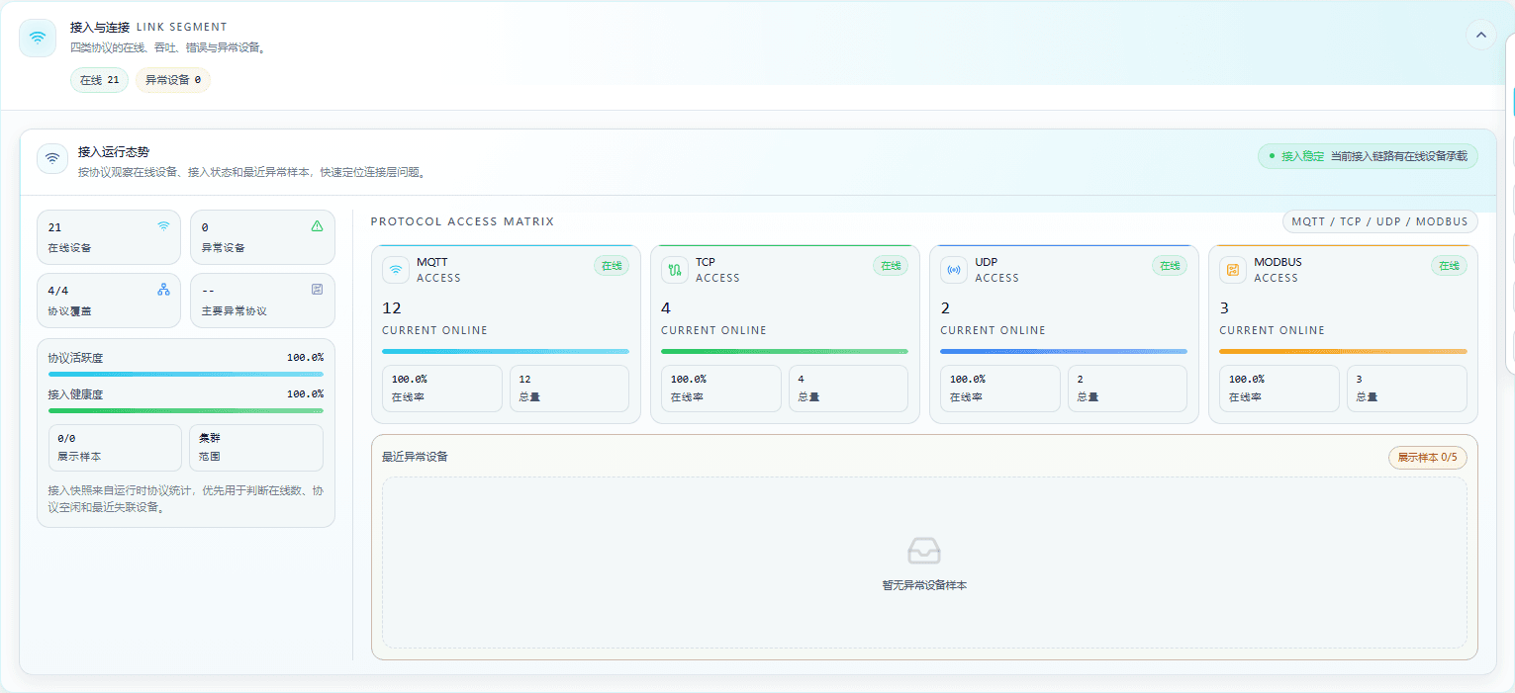Image resolution: width=1515 pixels, height=693 pixels.
Task: Click the empty inbox icon above 暂无异常设备样本
Action: (924, 551)
